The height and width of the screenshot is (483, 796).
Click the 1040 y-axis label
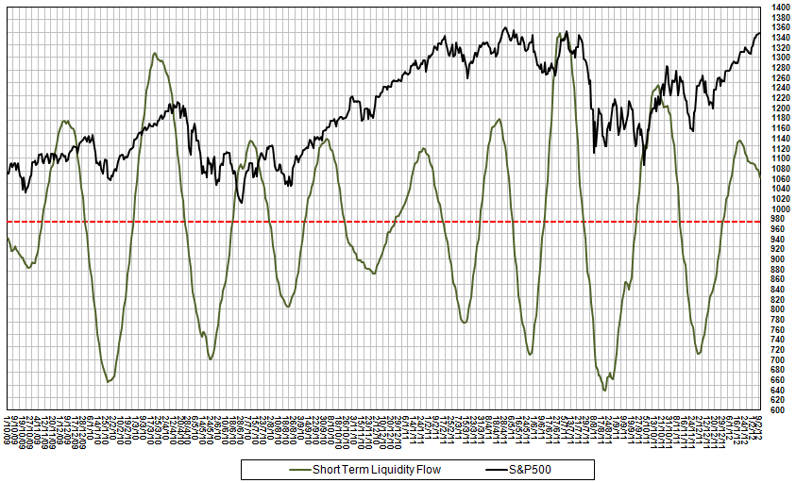point(780,189)
